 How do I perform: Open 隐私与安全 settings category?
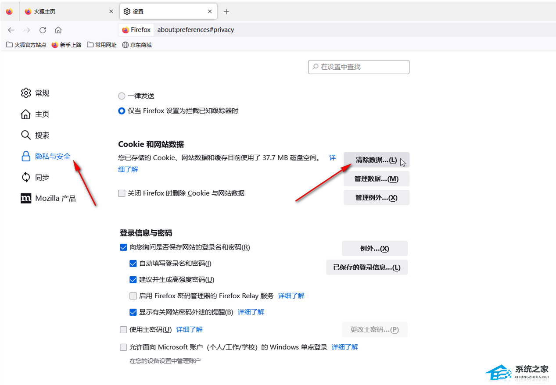(46, 156)
